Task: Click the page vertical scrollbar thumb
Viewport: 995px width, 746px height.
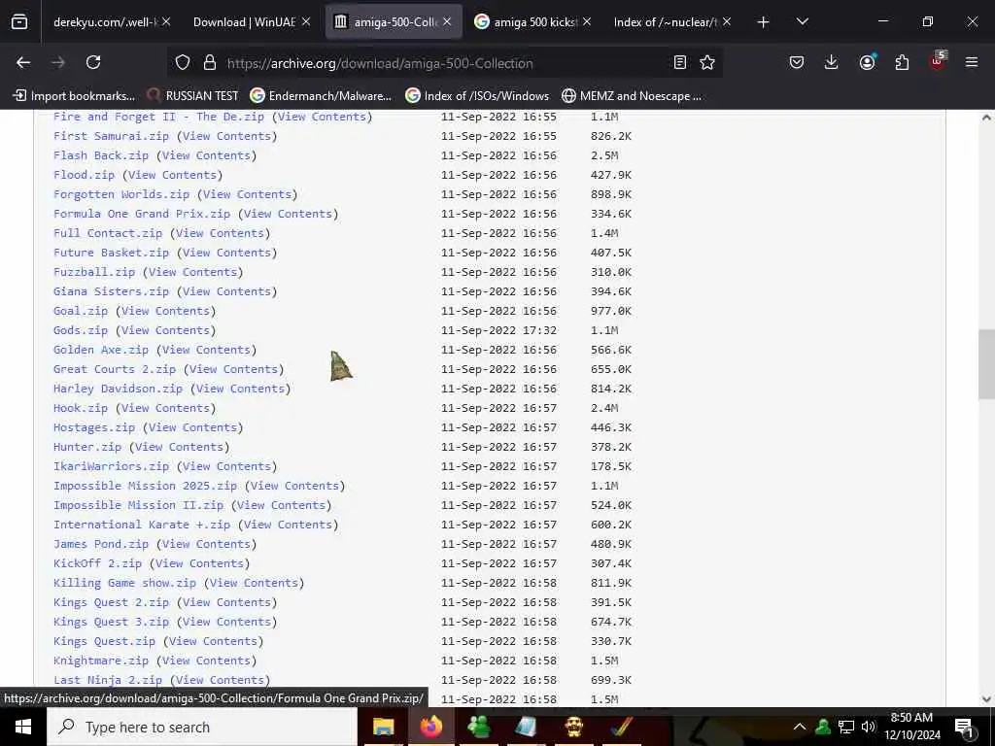Action: tap(986, 364)
